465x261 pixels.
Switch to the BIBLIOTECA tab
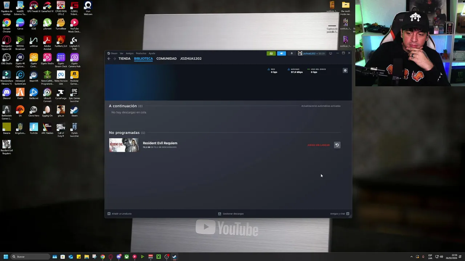click(143, 58)
